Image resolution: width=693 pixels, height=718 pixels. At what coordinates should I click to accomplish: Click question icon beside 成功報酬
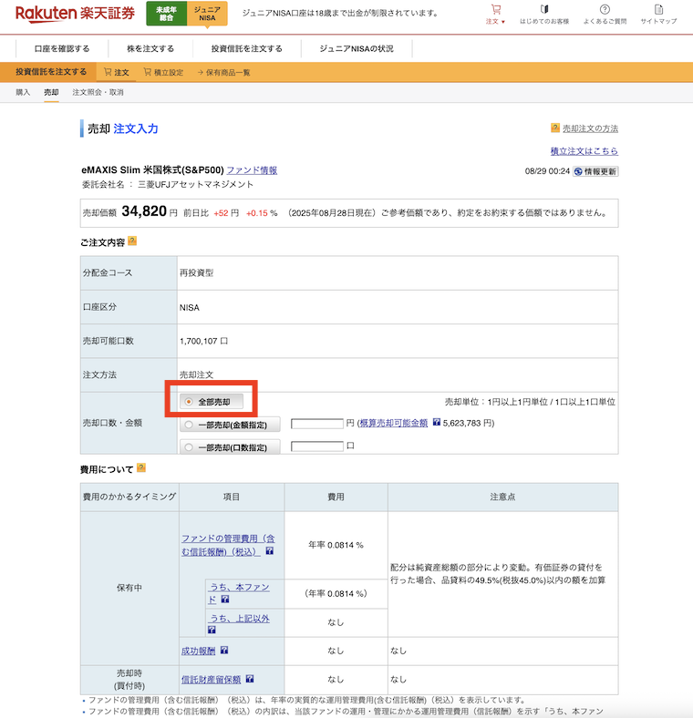tap(224, 651)
